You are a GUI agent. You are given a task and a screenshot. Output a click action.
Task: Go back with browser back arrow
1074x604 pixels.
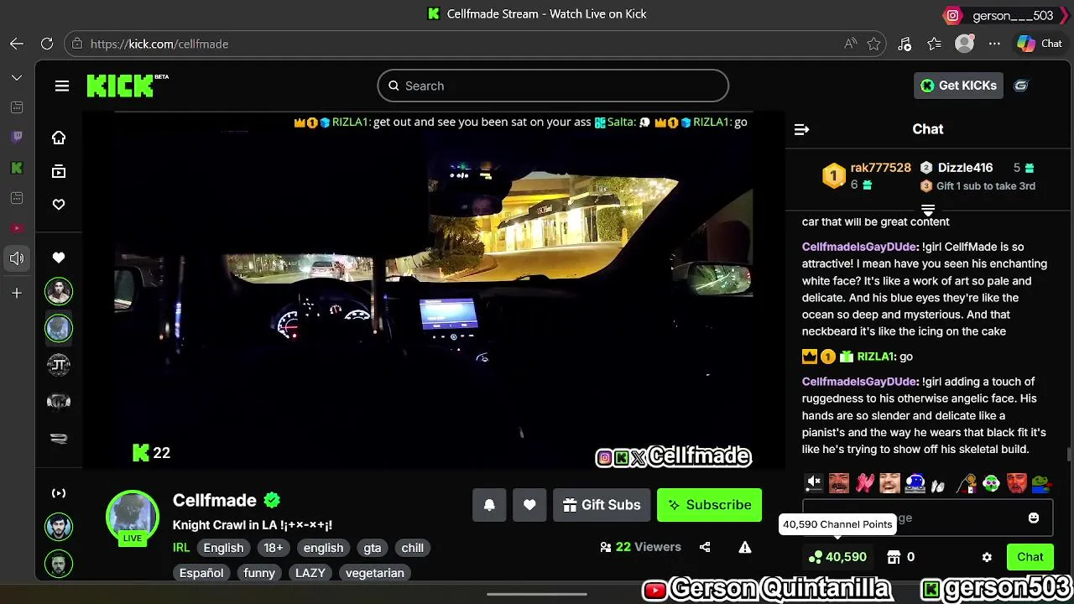tap(17, 44)
